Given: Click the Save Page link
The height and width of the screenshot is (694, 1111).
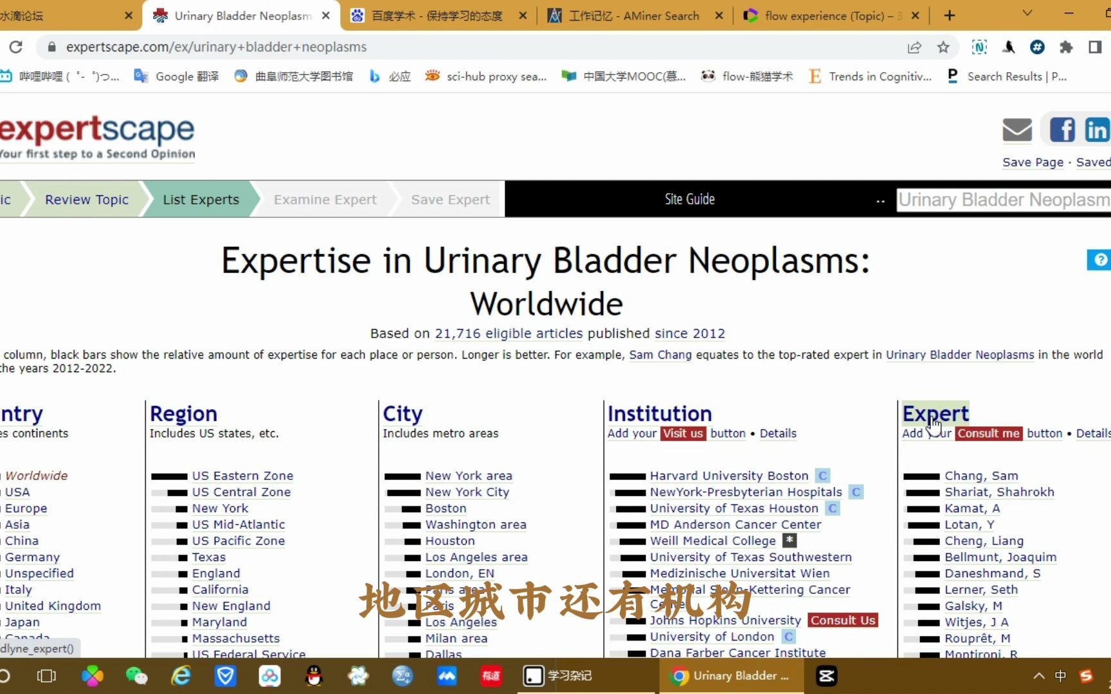Looking at the screenshot, I should (x=1033, y=162).
